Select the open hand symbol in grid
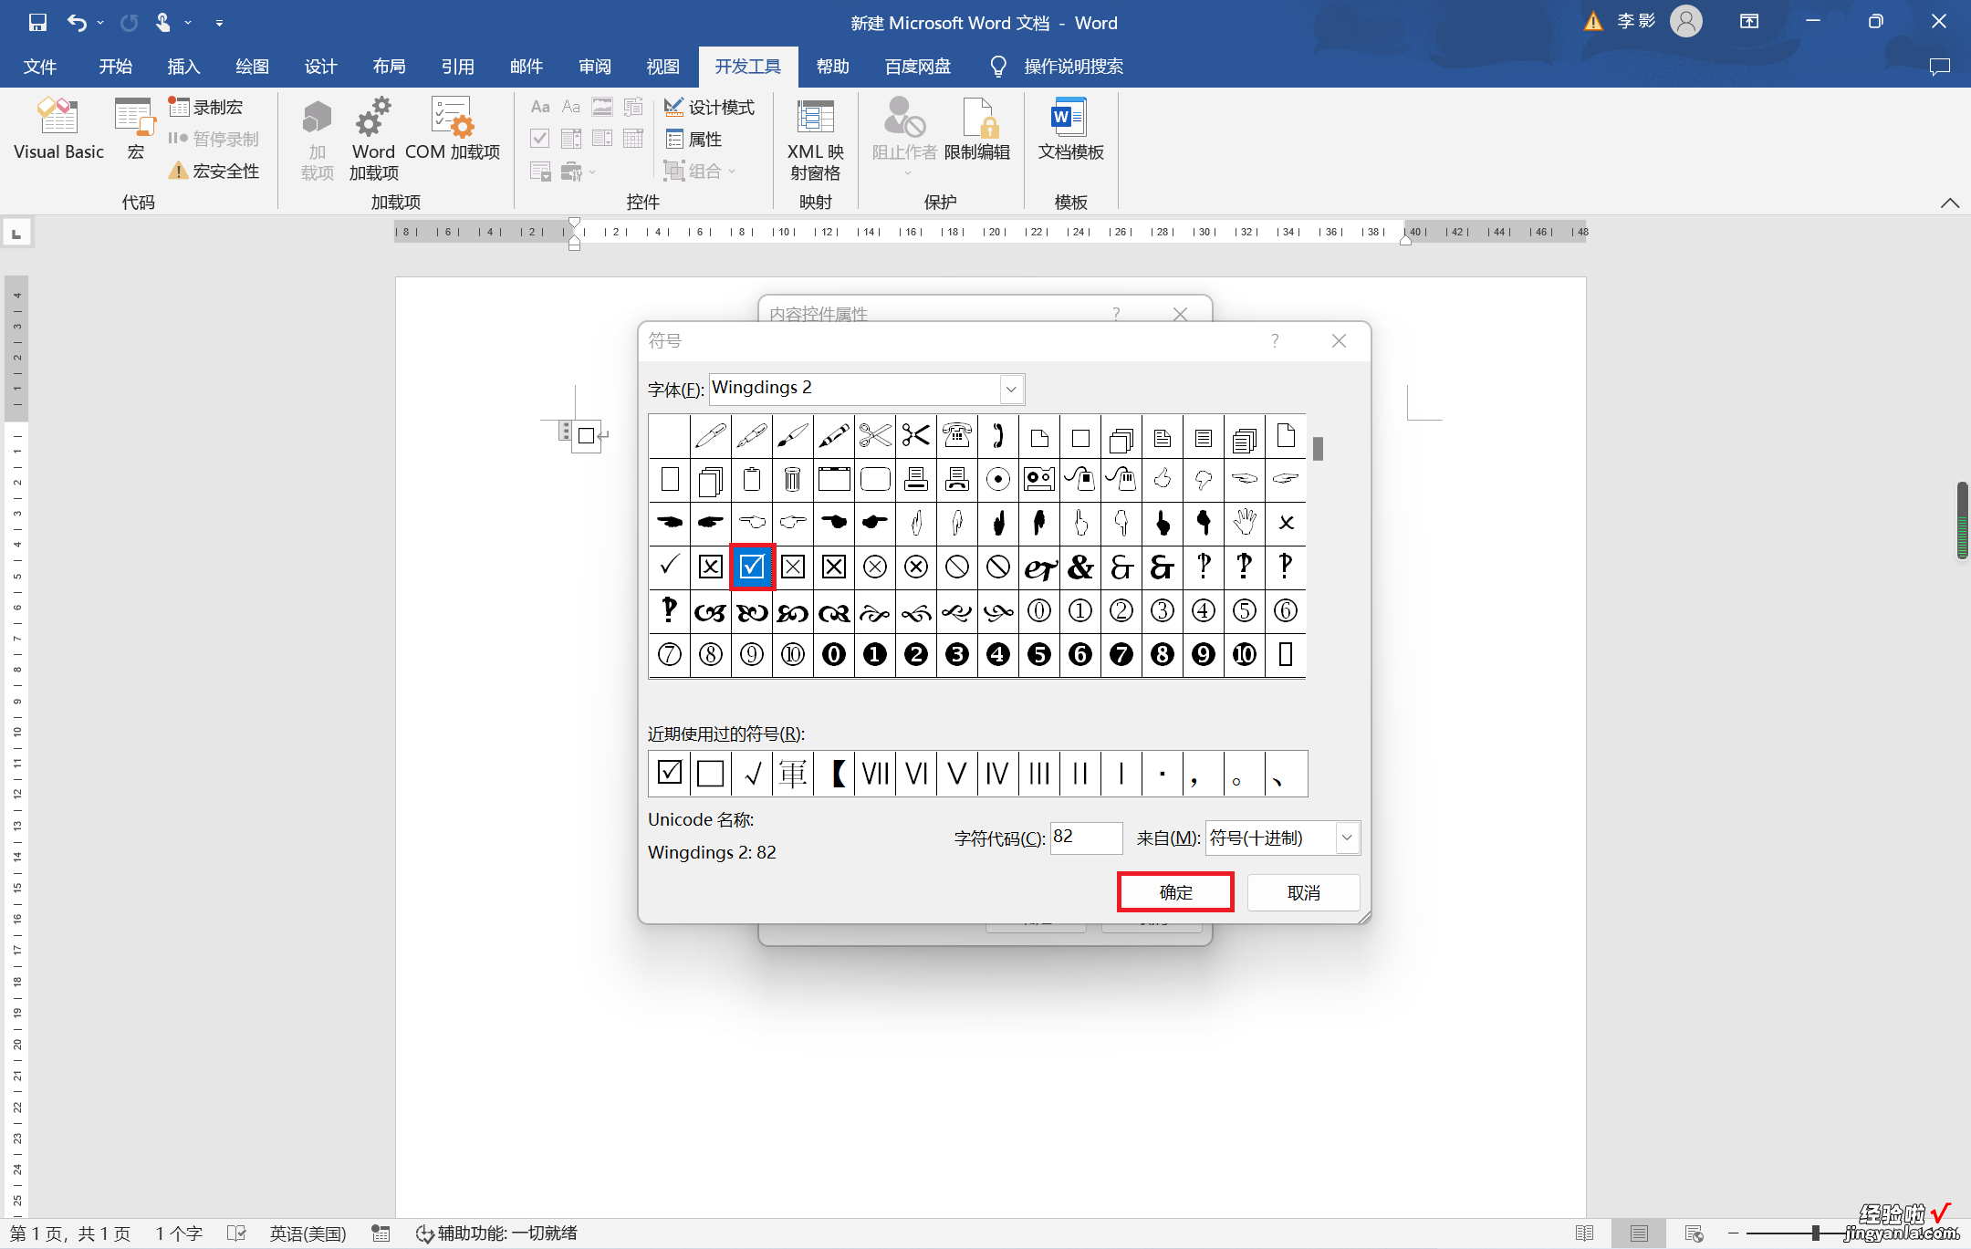 pyautogui.click(x=1245, y=523)
